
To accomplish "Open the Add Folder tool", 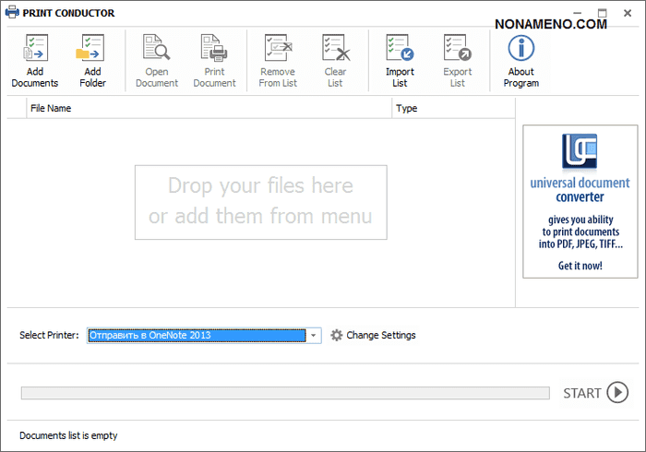I will tap(92, 49).
